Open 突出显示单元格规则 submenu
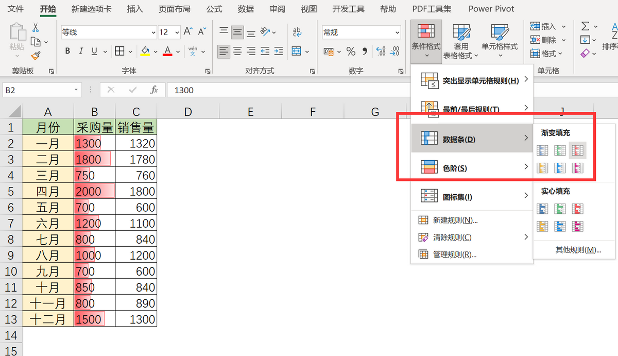The image size is (618, 356). coord(472,80)
